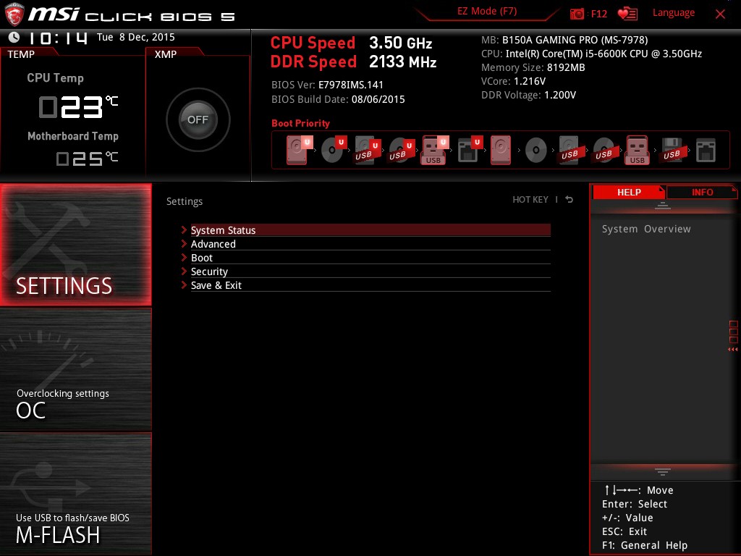Select the legacy USB key boot icon

click(x=637, y=151)
